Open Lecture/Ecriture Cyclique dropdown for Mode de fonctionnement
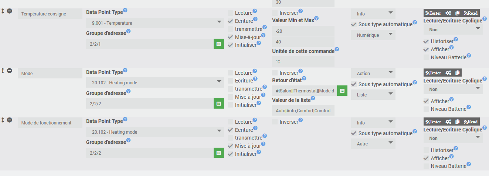Viewport: 489px width, 176px height. pyautogui.click(x=453, y=138)
